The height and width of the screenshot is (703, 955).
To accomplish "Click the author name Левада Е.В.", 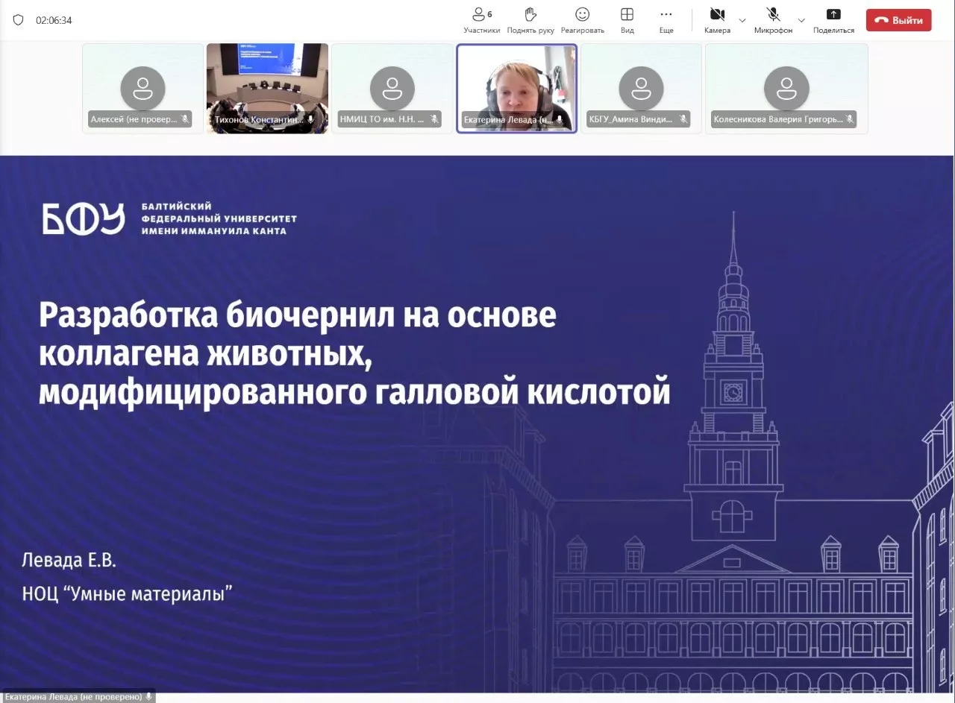I will [69, 560].
